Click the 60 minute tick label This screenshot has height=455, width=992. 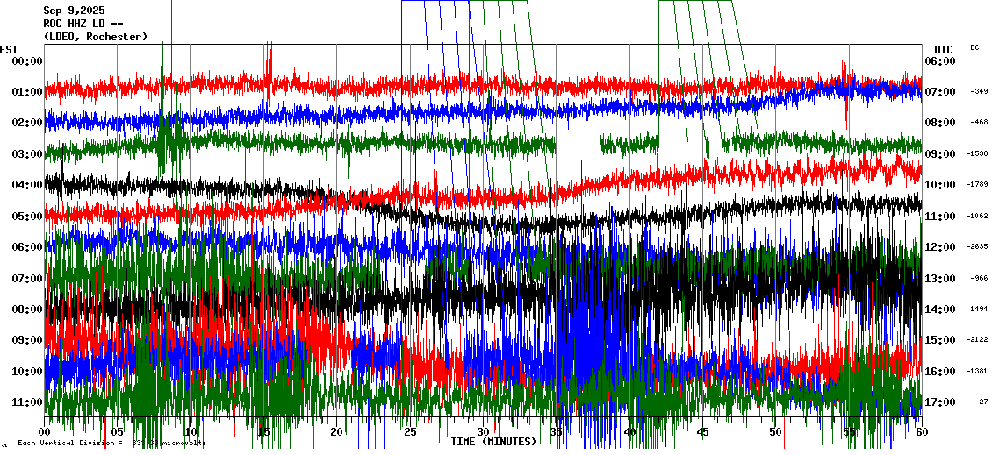pyautogui.click(x=921, y=432)
